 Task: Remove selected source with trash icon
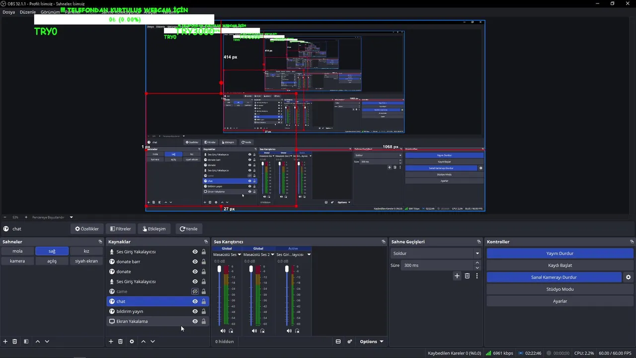[120, 342]
